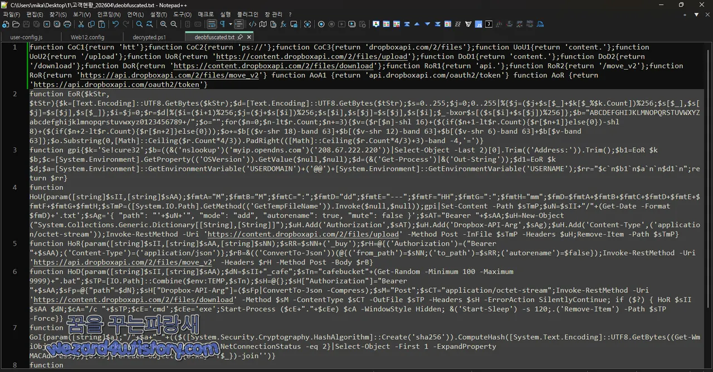Screen dimensions: 713x372
Task: Open the files/download URL on line 1
Action: coord(274,66)
